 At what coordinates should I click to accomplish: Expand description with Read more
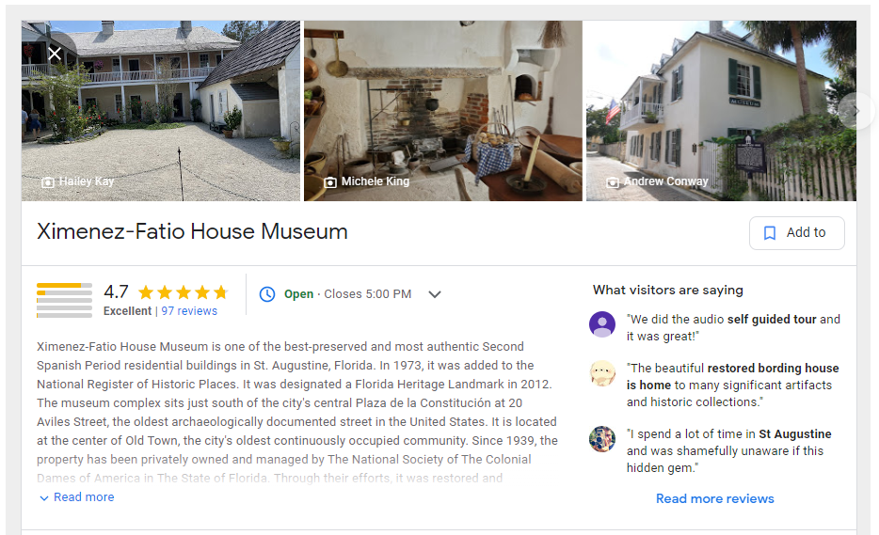(77, 496)
